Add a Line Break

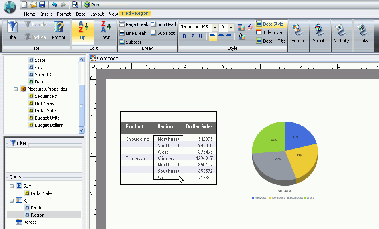[133, 33]
